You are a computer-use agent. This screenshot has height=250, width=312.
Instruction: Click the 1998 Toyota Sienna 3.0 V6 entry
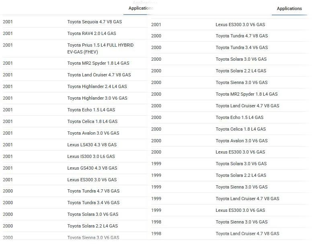pyautogui.click(x=230, y=222)
